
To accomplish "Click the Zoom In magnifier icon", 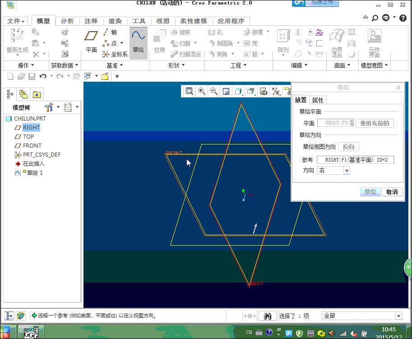I will coord(202,91).
